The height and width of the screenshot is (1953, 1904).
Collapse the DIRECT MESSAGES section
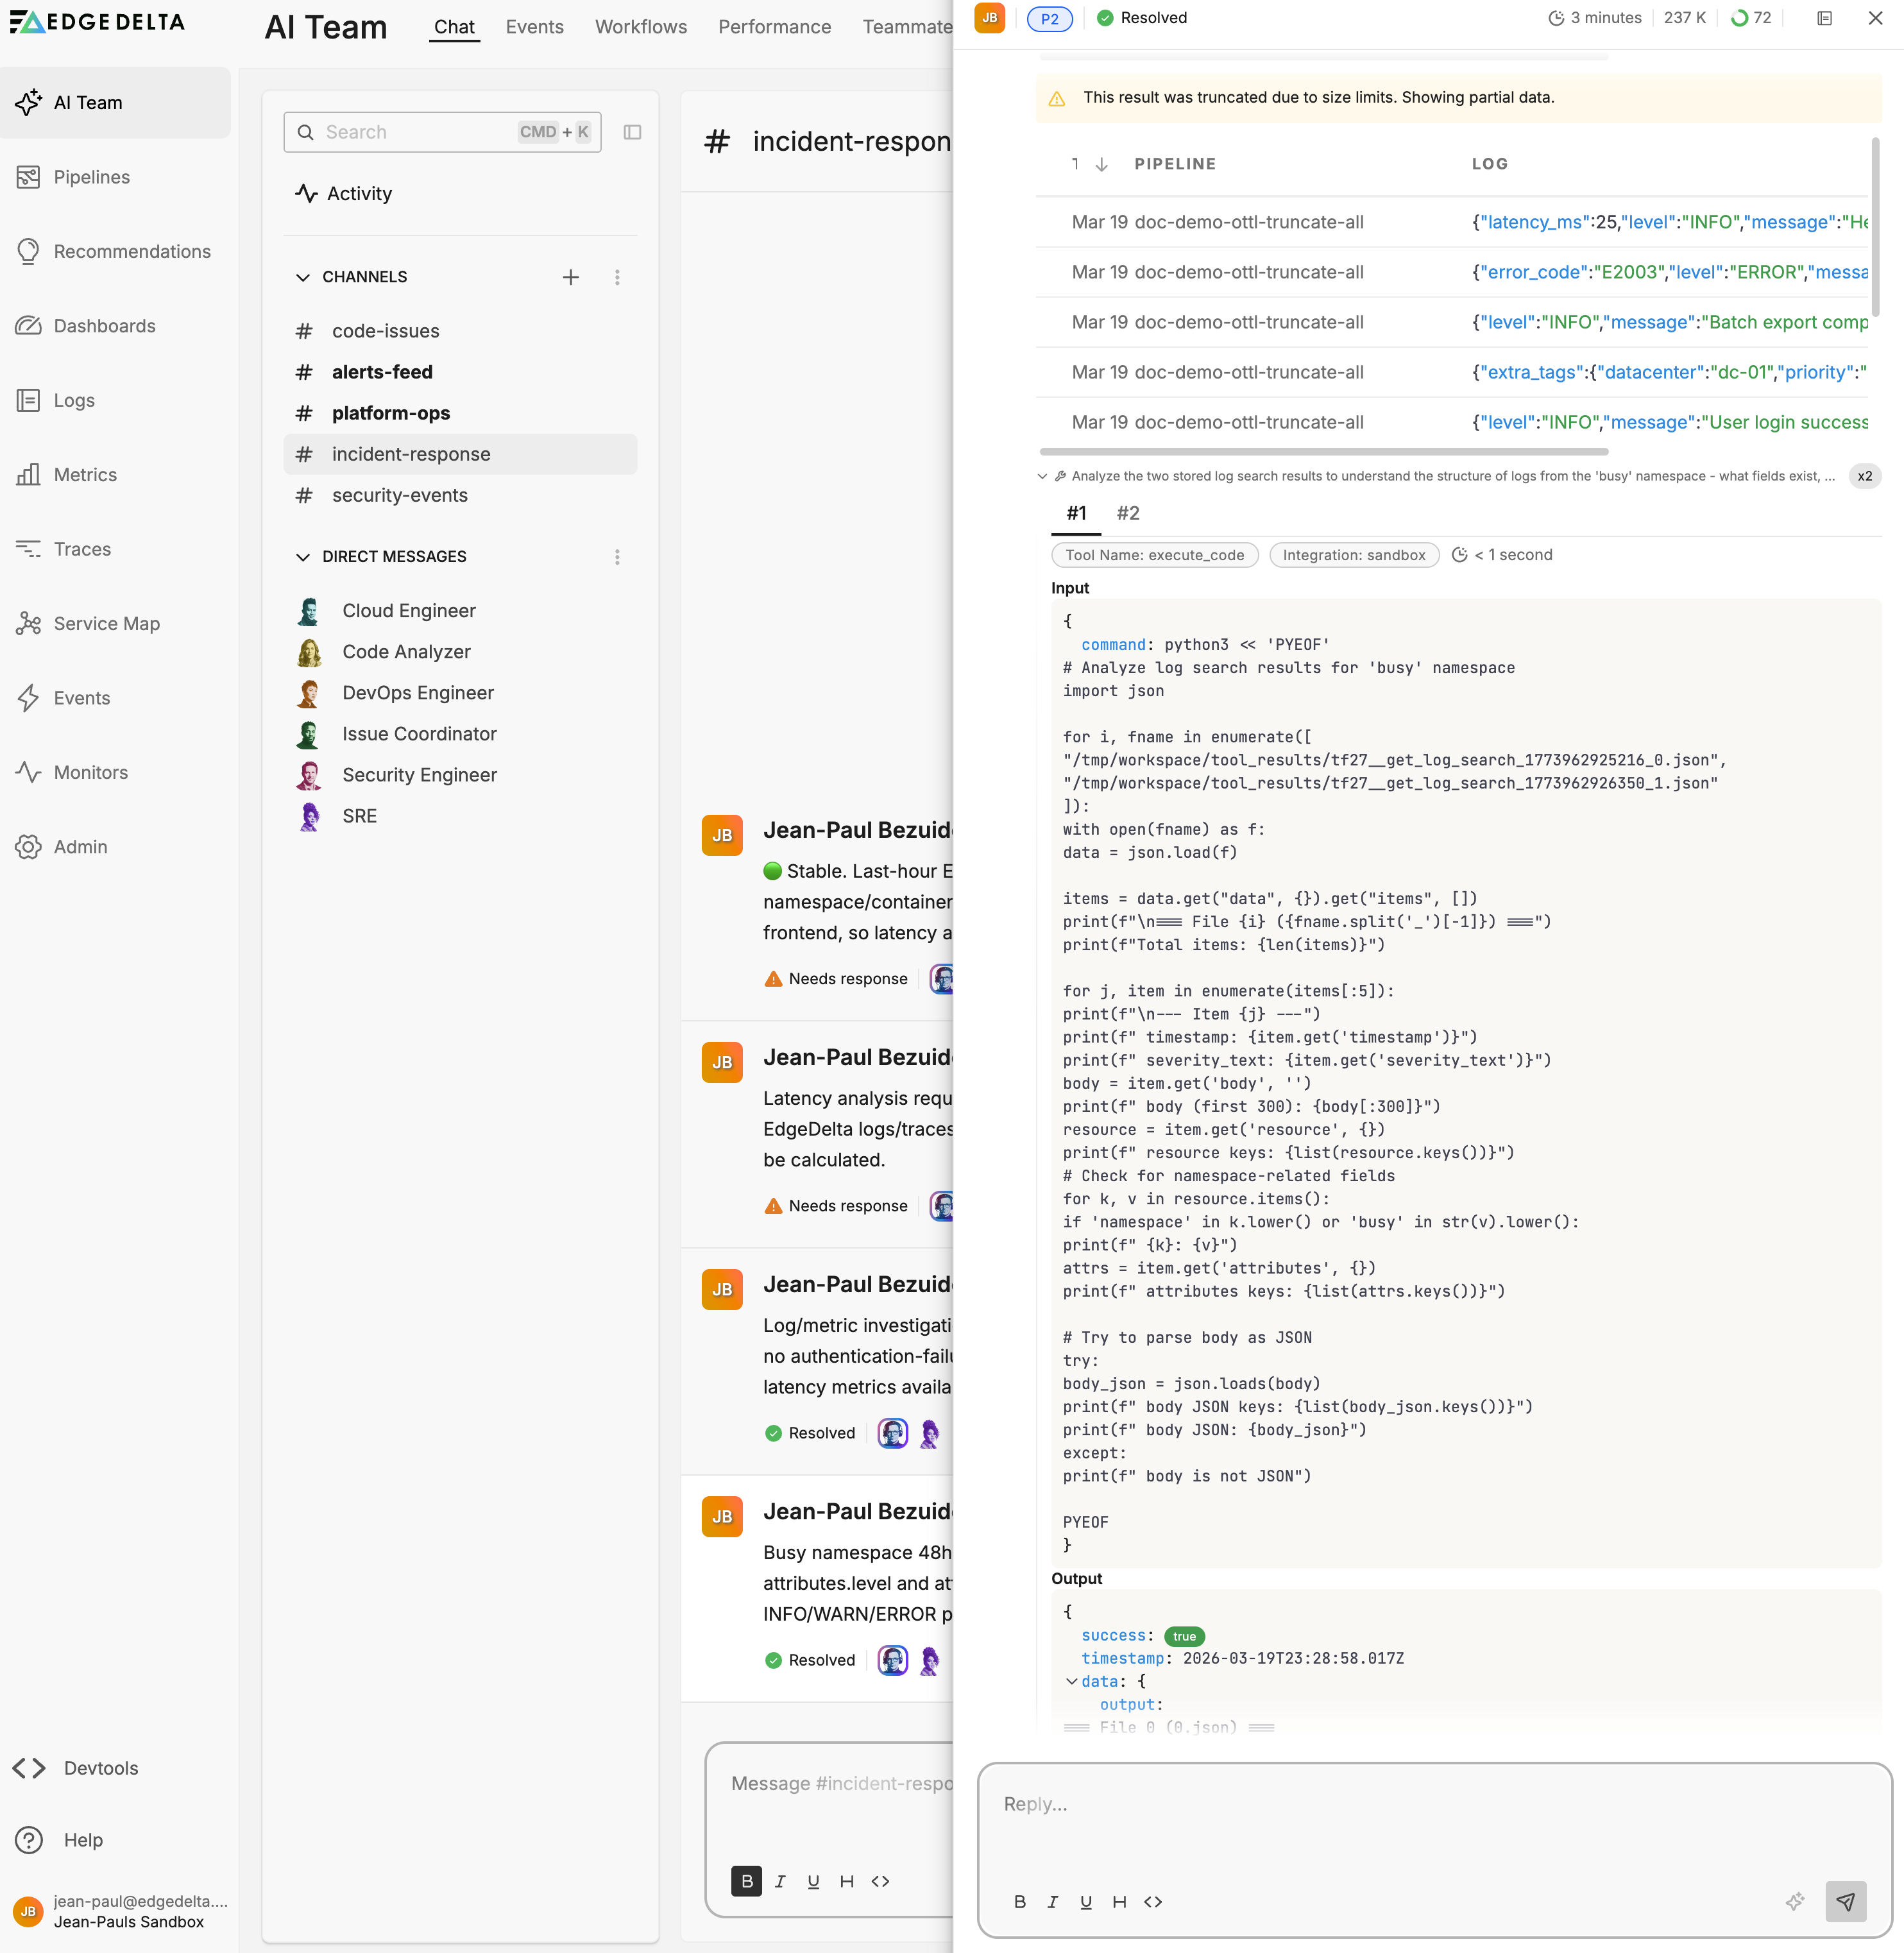click(302, 556)
